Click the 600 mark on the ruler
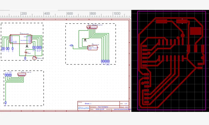 point(70,13)
